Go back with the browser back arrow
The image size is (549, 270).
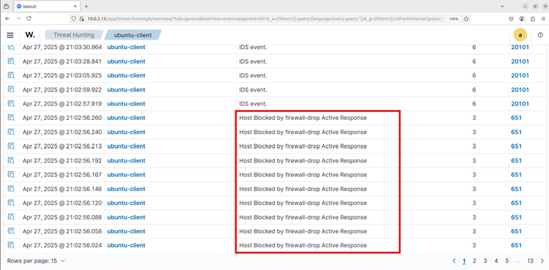(8, 18)
